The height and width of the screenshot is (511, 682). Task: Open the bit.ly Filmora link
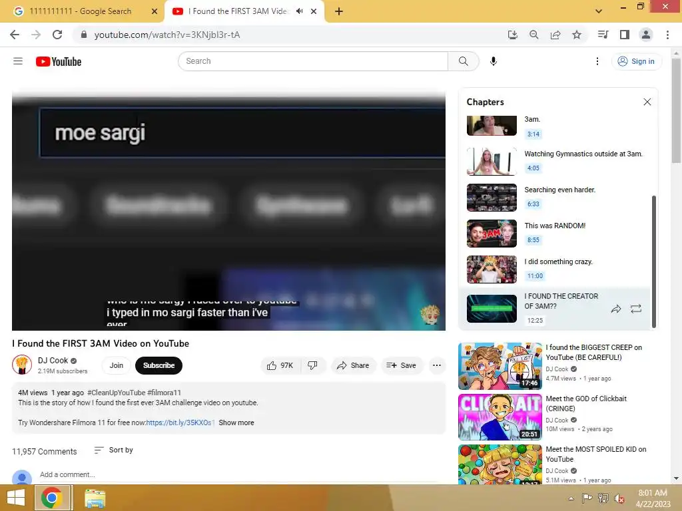point(180,423)
